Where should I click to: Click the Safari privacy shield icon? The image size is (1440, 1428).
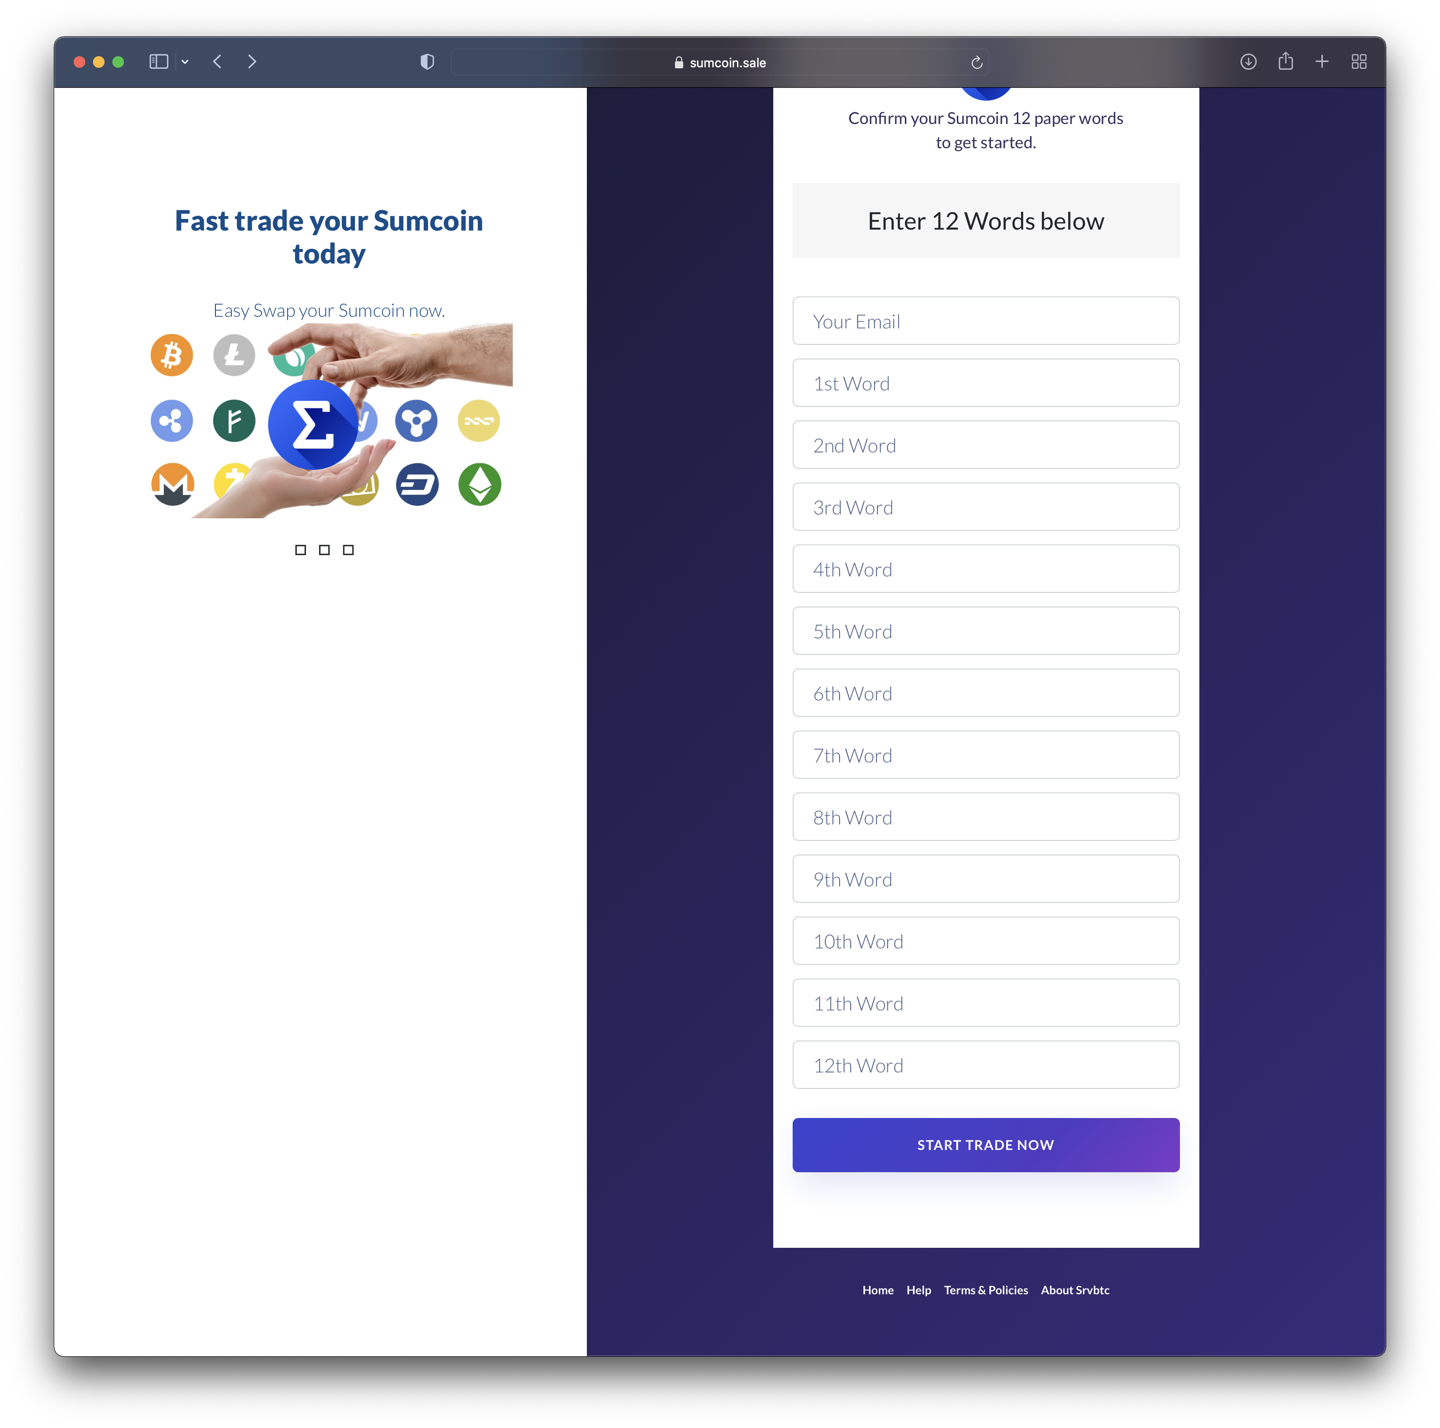click(429, 62)
